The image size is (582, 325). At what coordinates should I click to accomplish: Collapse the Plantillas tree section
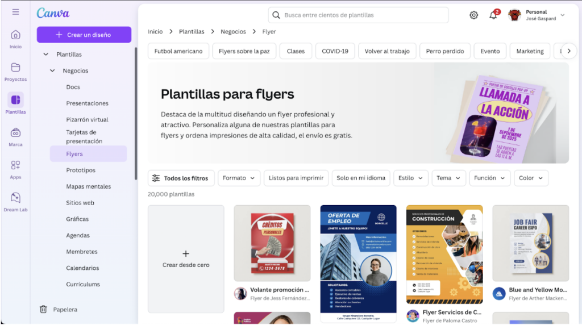coord(45,54)
